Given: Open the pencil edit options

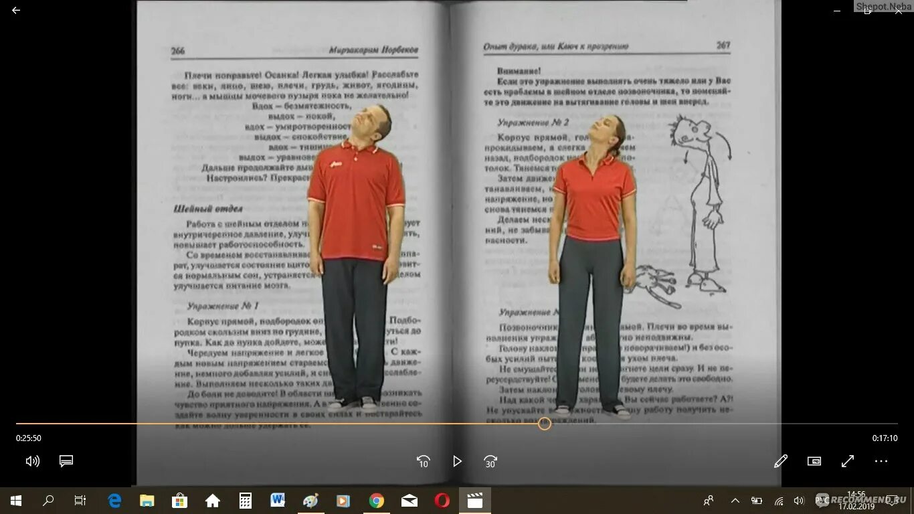Looking at the screenshot, I should (781, 461).
